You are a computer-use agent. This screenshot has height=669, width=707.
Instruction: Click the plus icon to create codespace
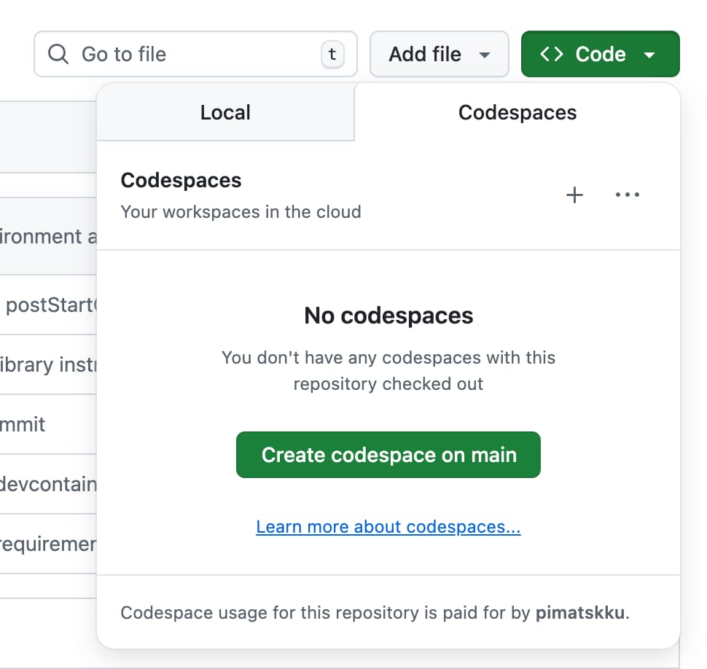tap(575, 195)
